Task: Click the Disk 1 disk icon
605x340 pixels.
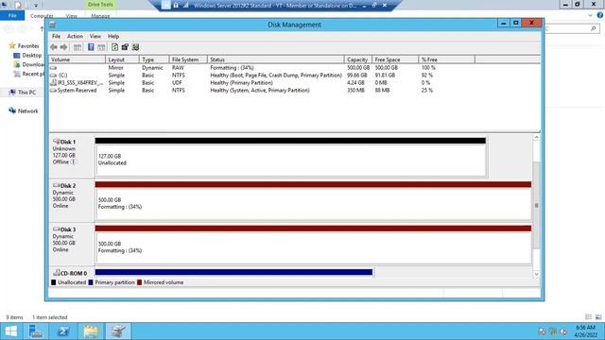Action: (x=57, y=142)
